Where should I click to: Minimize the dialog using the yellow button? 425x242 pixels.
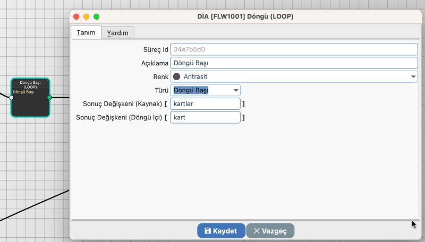point(87,17)
